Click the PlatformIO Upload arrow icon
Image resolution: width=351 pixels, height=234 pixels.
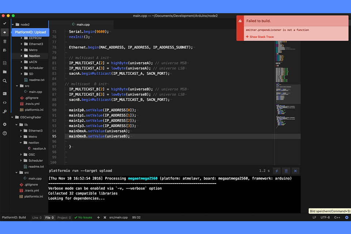coord(5,32)
